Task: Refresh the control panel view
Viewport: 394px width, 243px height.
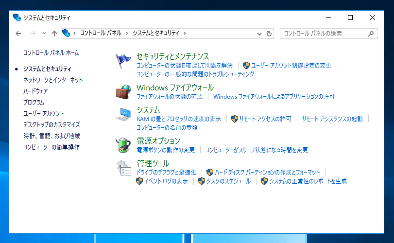Action: coord(269,34)
